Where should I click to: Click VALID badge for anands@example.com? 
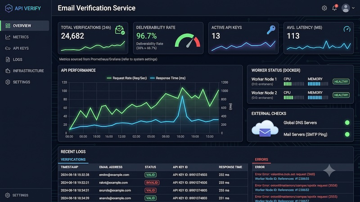tap(150, 198)
